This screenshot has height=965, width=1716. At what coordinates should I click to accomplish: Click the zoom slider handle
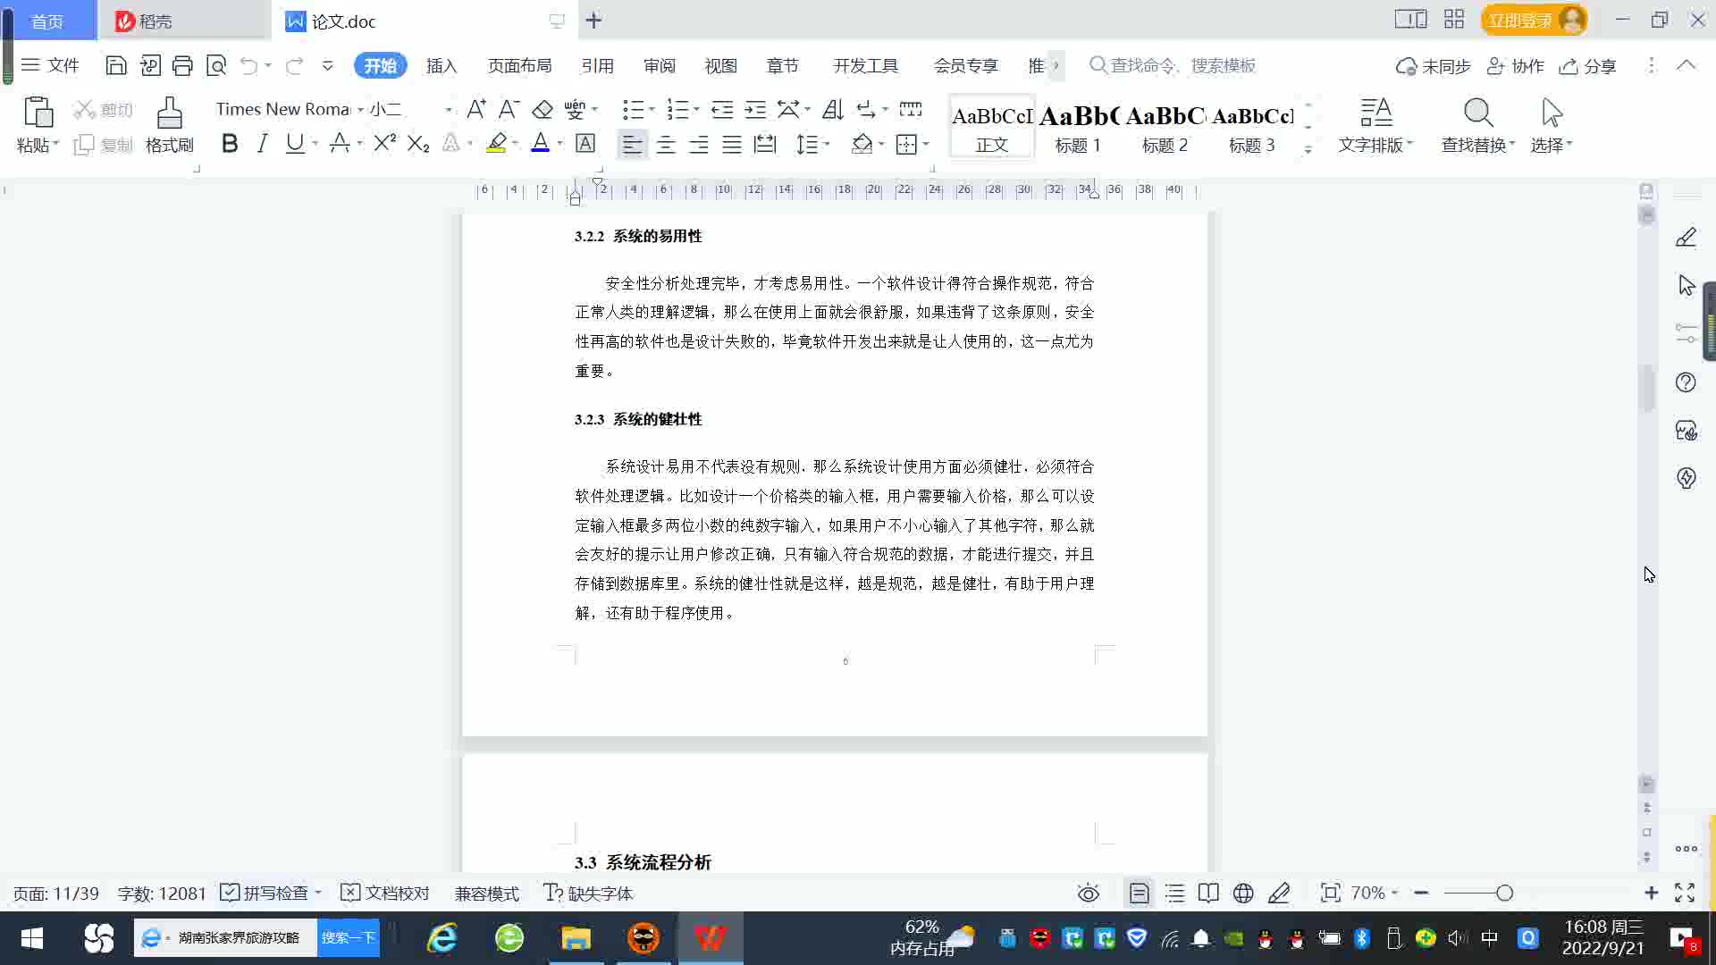tap(1504, 893)
